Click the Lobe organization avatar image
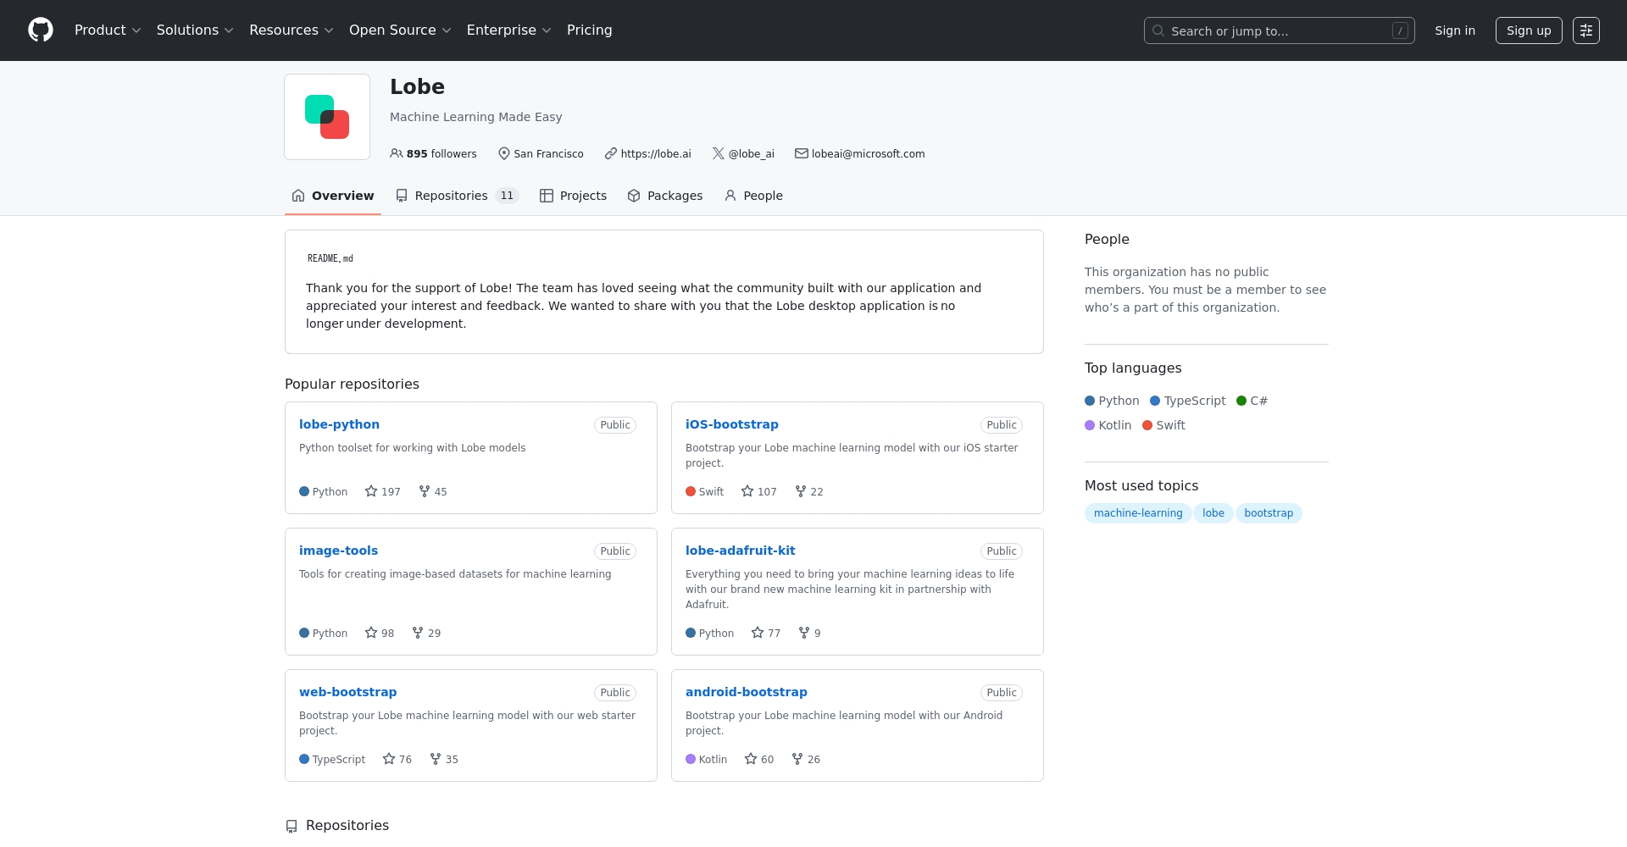Image resolution: width=1627 pixels, height=847 pixels. point(327,117)
